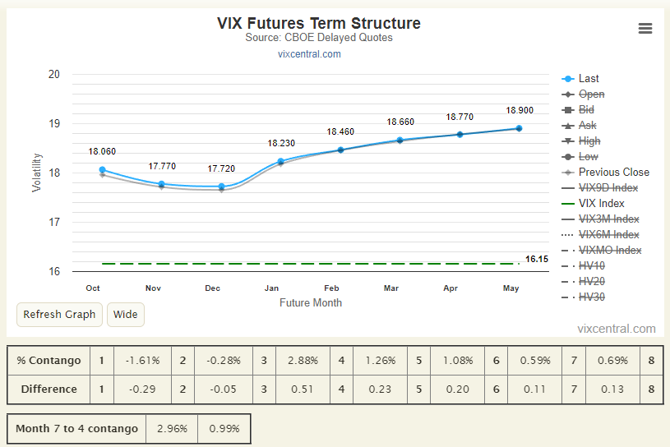
Task: Select the May 18.900 data point
Action: 519,128
